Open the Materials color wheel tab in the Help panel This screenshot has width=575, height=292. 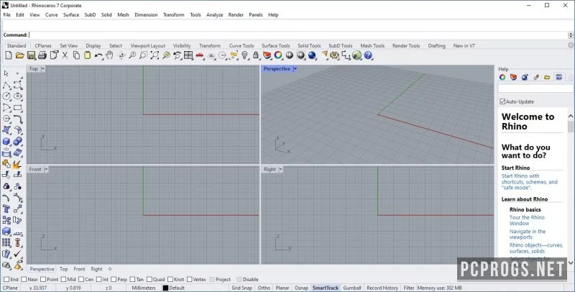coord(502,77)
